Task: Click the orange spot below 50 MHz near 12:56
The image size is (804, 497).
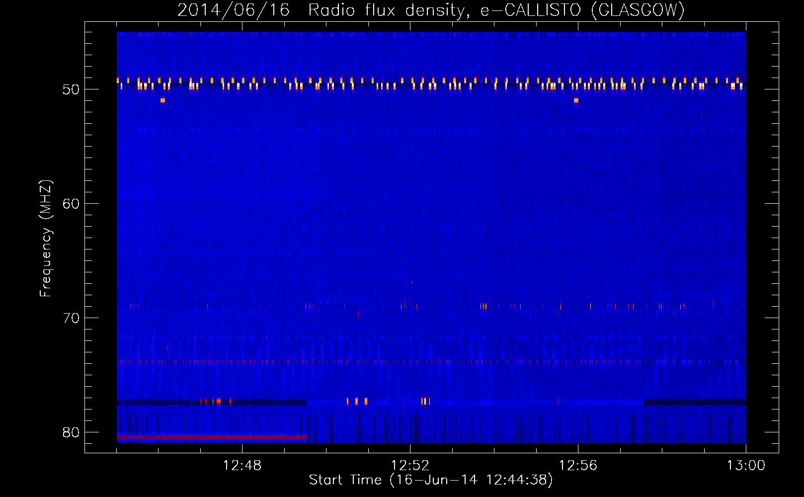Action: [576, 100]
